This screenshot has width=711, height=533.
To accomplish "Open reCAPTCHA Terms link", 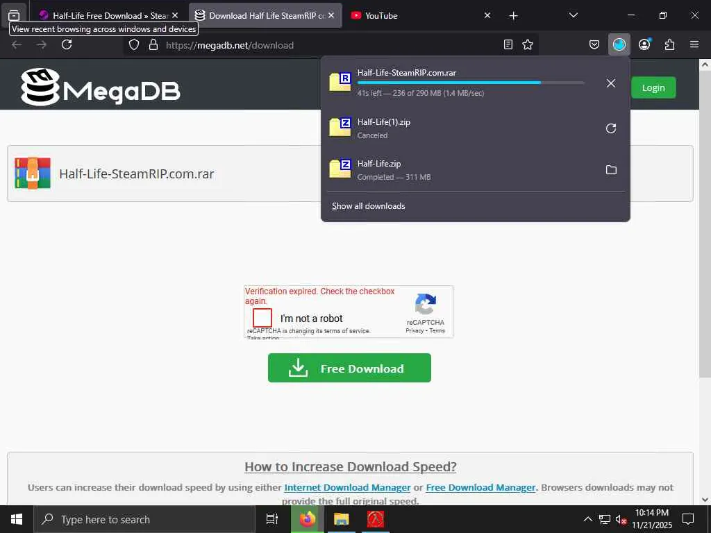I will click(437, 330).
